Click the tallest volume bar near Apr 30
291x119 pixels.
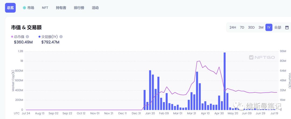[224, 81]
